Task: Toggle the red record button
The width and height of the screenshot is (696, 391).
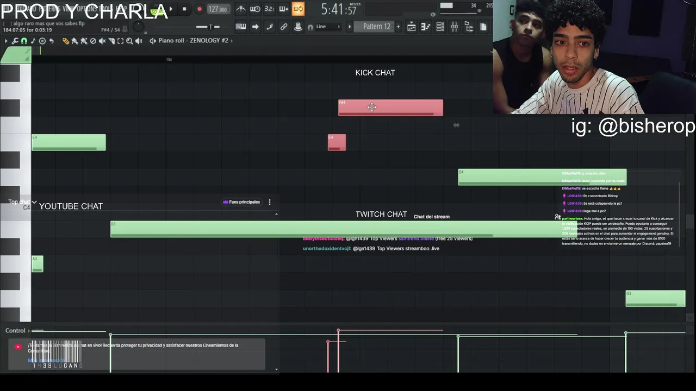Action: 200,9
